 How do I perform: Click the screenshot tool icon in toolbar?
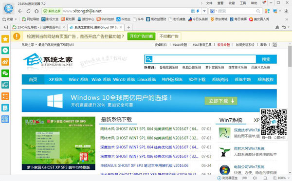click(275, 11)
